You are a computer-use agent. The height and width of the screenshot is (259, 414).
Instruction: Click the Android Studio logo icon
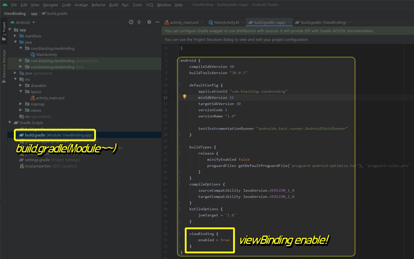click(x=5, y=5)
